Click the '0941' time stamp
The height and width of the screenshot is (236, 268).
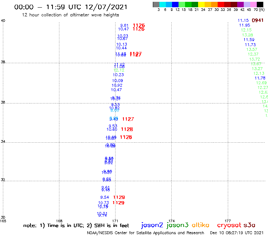click(x=257, y=20)
